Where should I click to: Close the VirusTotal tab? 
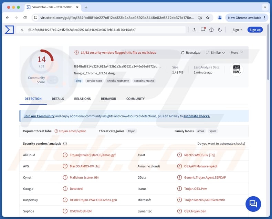(x=77, y=7)
